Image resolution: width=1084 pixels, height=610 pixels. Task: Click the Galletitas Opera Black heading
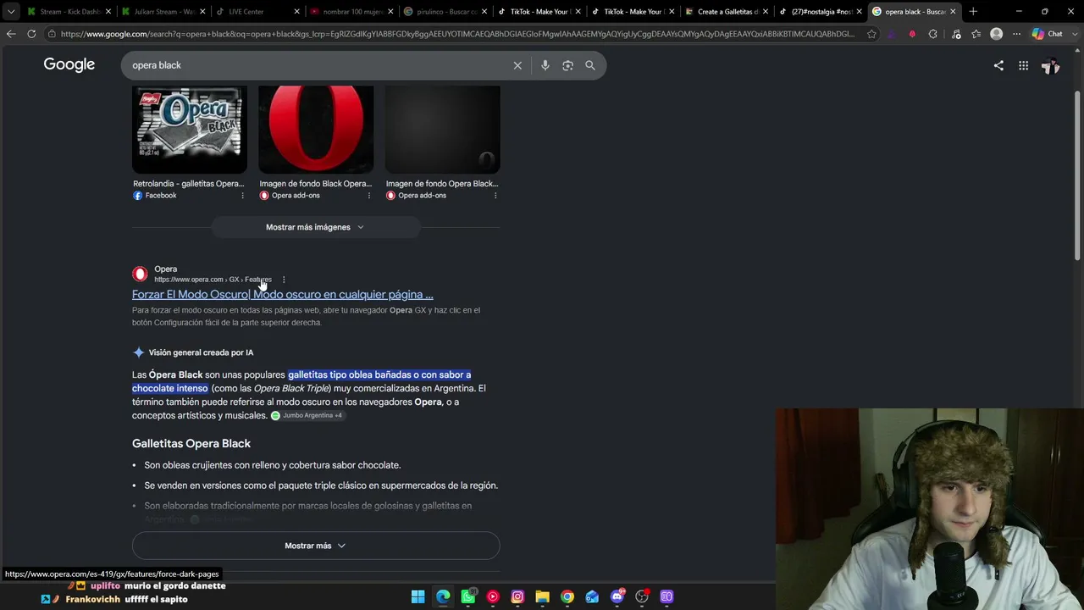[191, 444]
